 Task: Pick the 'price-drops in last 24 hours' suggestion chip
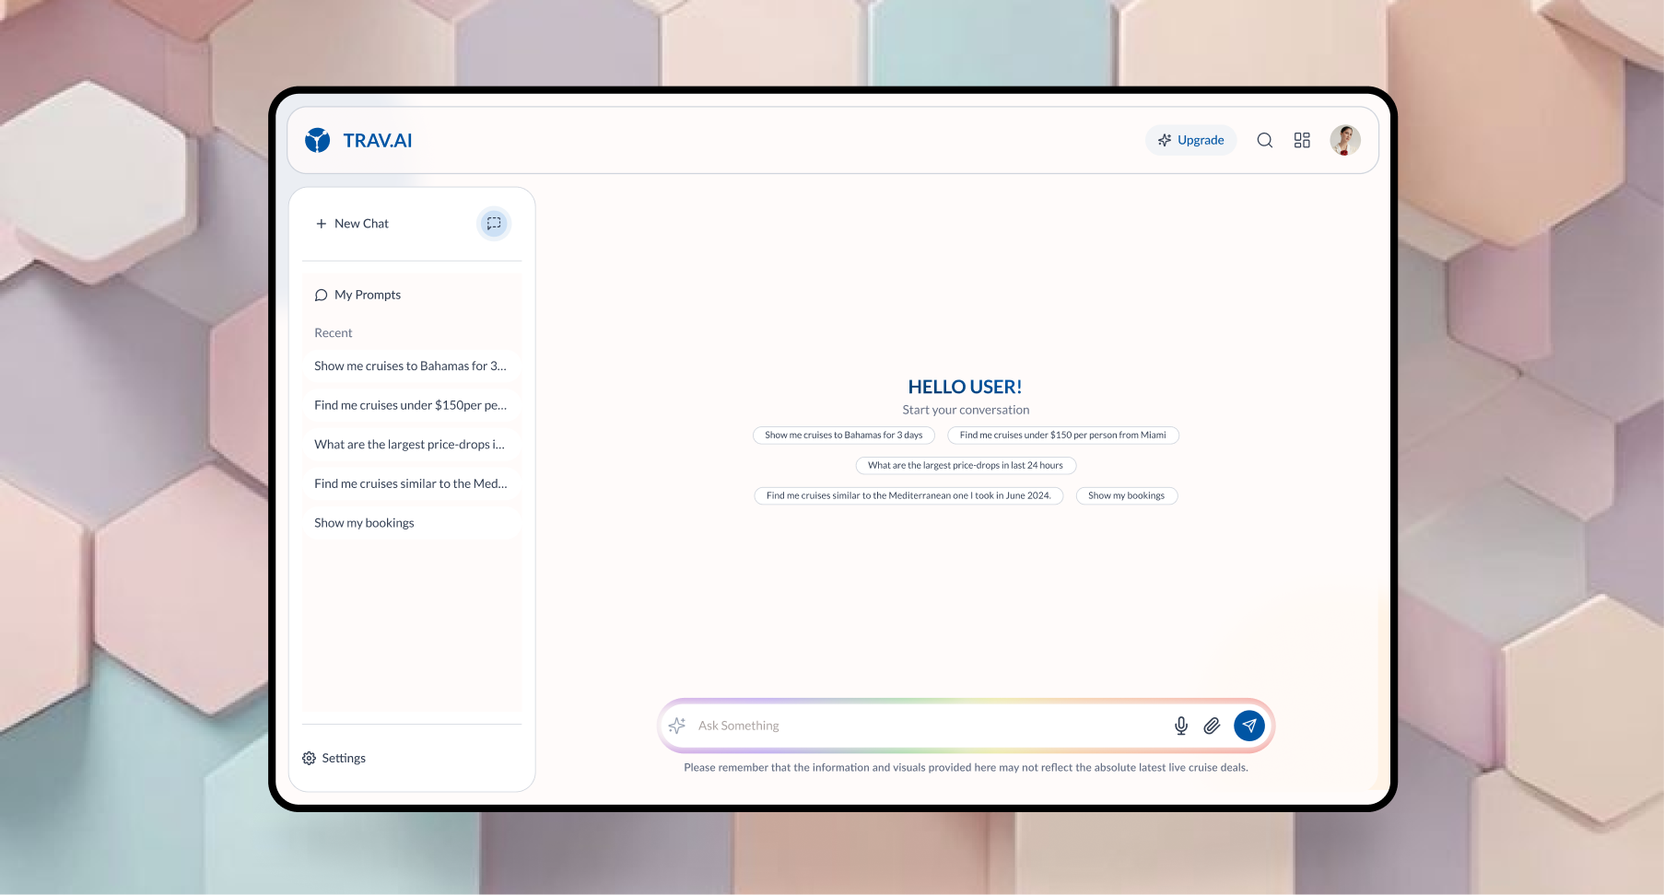coord(965,465)
